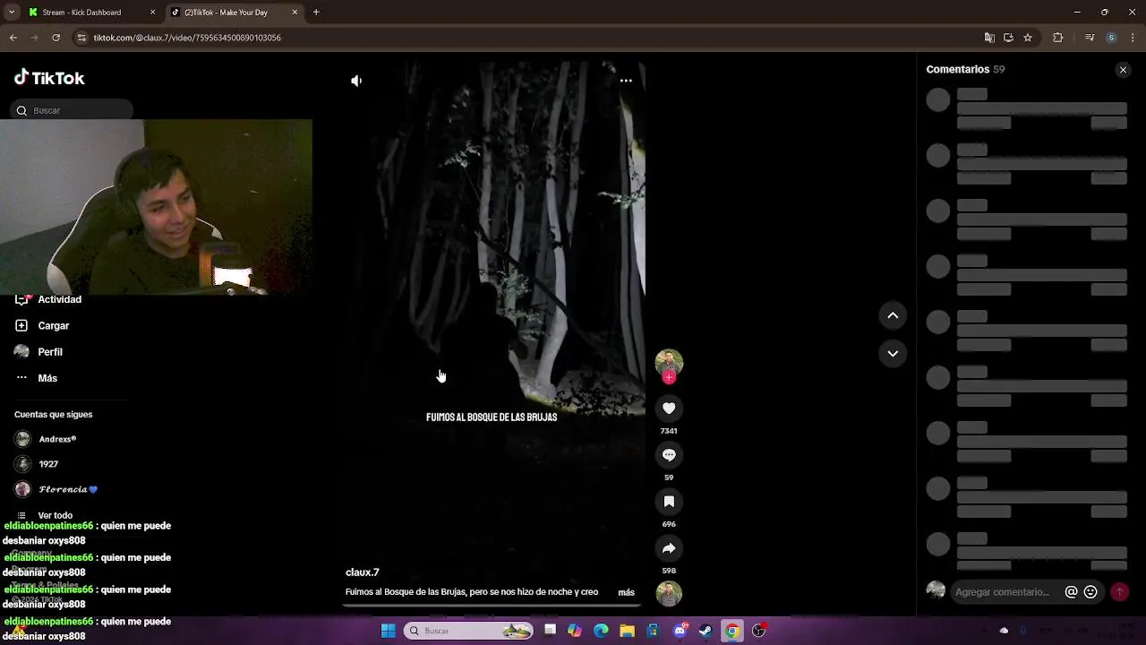View site information icon in address bar
1146x645 pixels.
click(81, 38)
